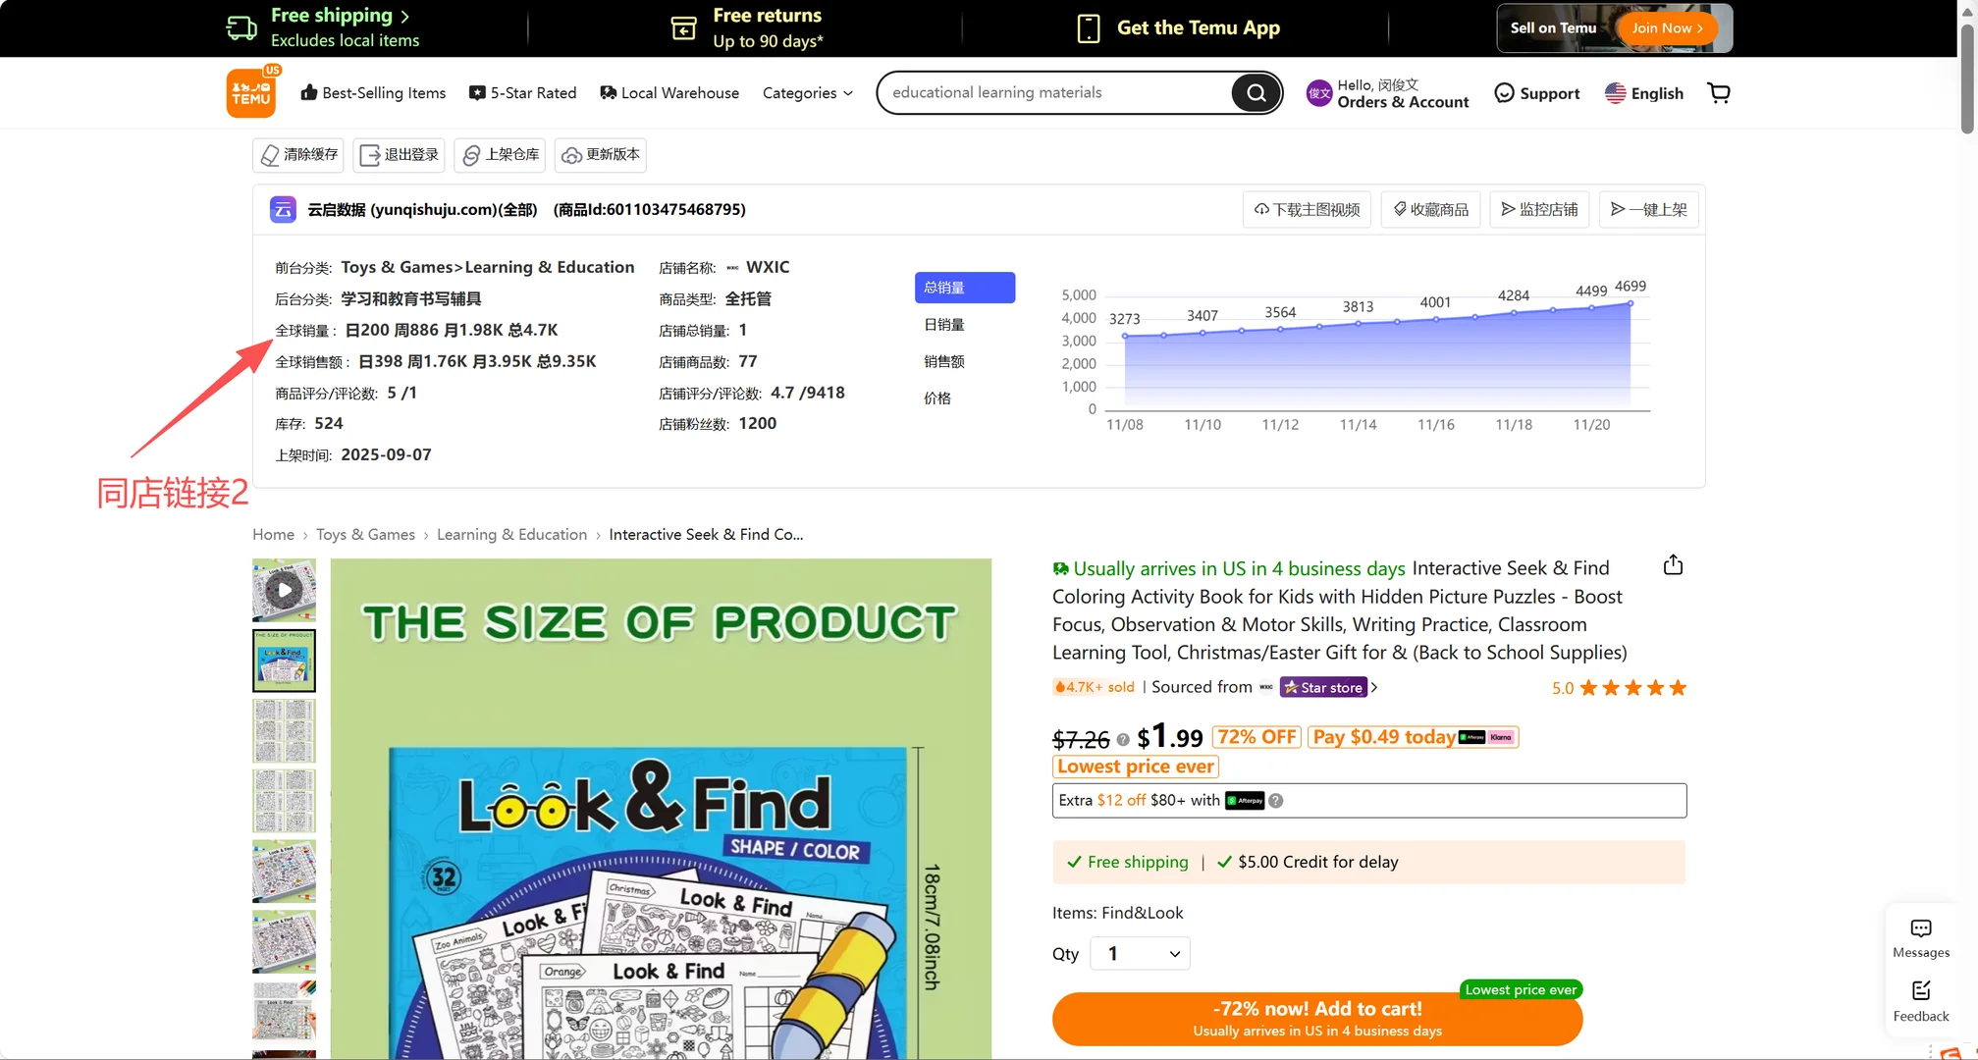
Task: Click Join Now on Sell on Temu
Action: 1667,27
